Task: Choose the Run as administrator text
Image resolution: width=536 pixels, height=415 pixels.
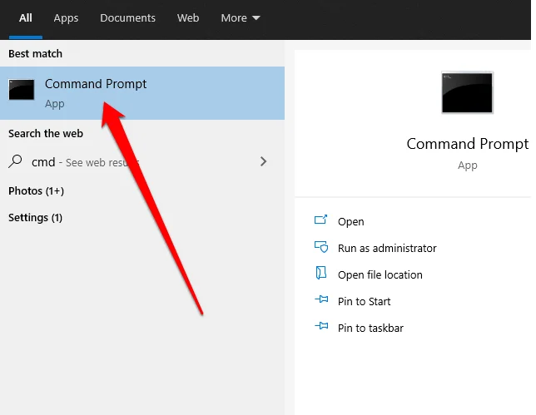Action: tap(387, 248)
